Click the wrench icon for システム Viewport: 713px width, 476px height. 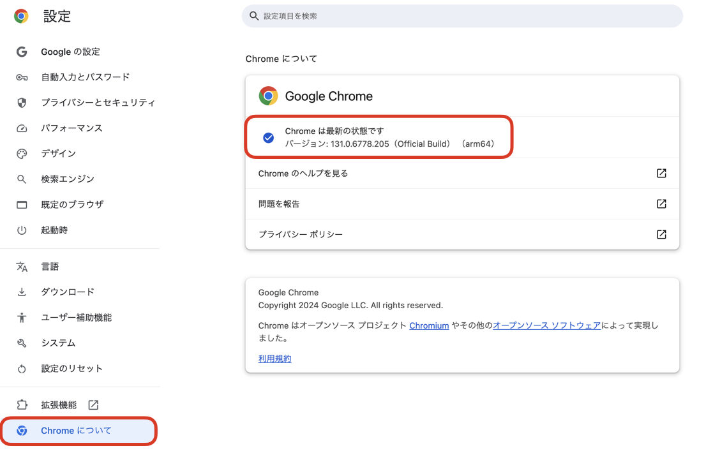point(21,343)
